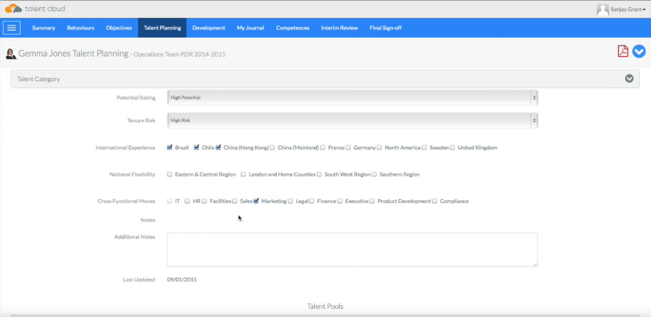651x317 pixels.
Task: Click the Talent Cloud logo
Action: (x=35, y=8)
